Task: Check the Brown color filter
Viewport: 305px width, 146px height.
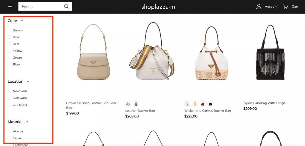Action: pos(9,30)
